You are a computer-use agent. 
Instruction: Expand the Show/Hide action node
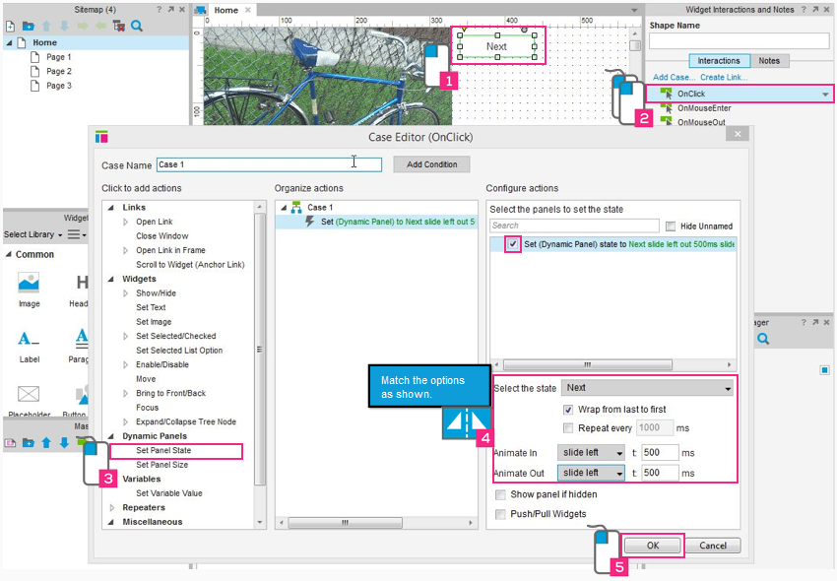126,293
